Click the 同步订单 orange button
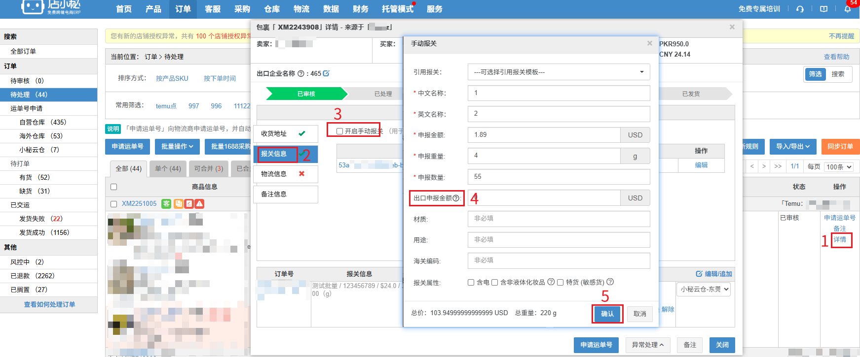 coord(840,146)
